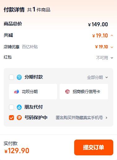Click the 百亿补贴 subsidy label

coord(30,47)
